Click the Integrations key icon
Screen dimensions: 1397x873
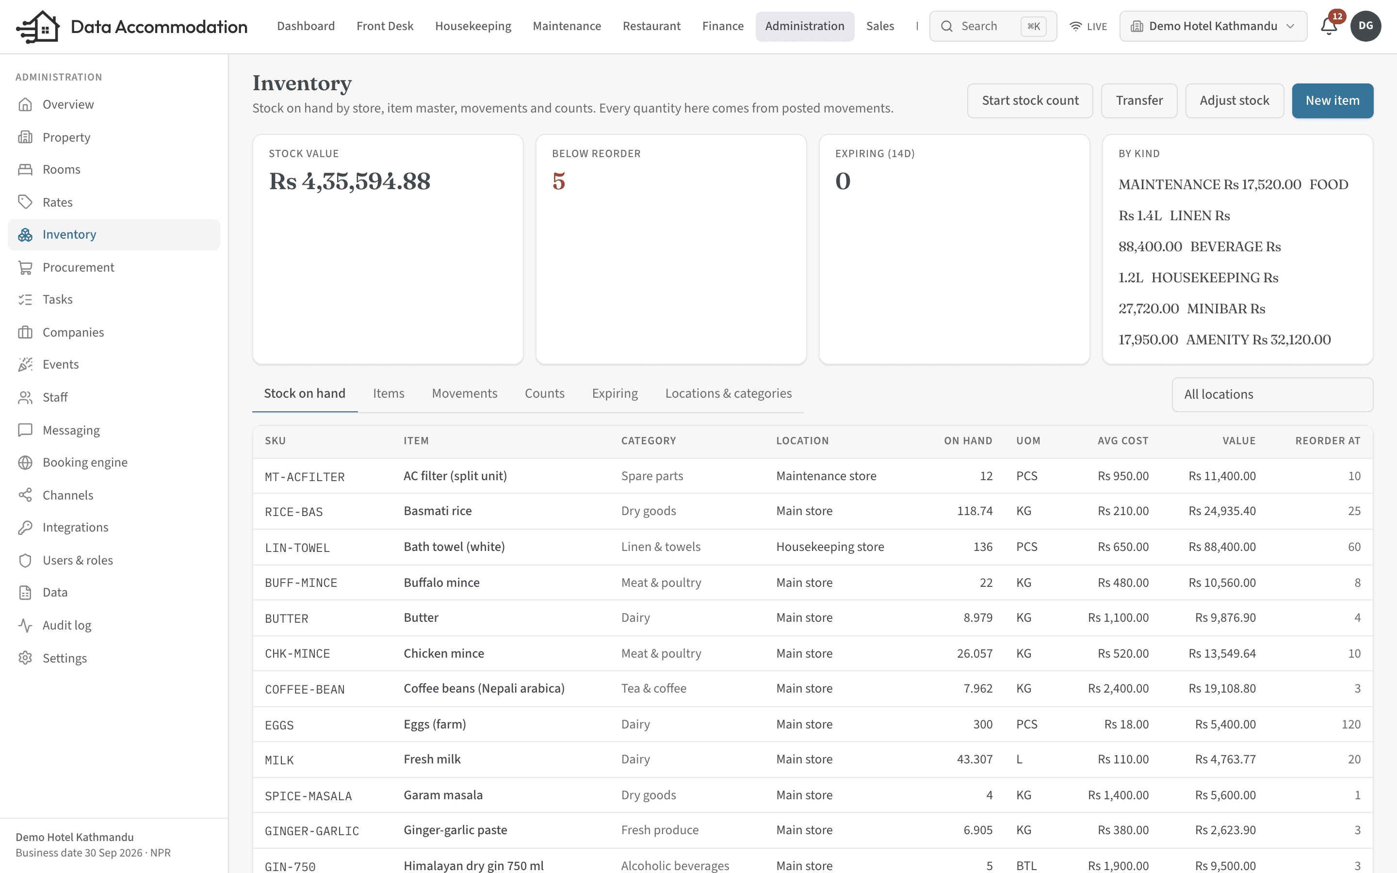point(25,528)
